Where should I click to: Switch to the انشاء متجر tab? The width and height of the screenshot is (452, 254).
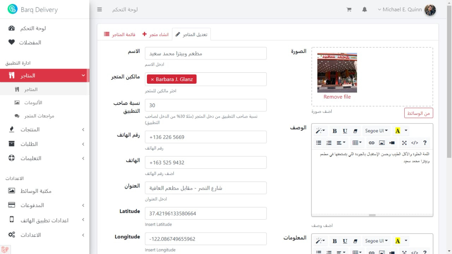tap(155, 34)
